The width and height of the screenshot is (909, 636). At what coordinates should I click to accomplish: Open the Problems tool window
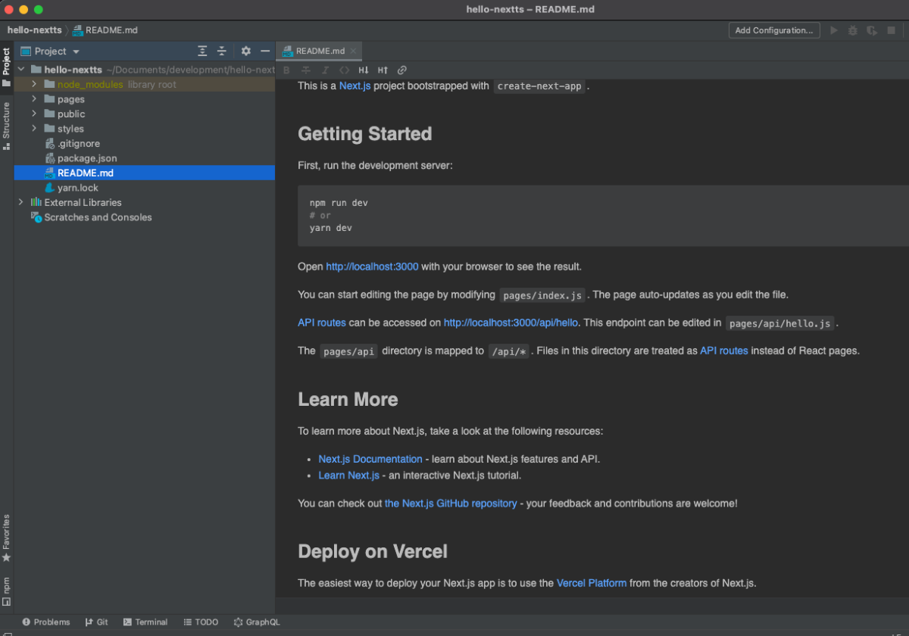pos(45,622)
